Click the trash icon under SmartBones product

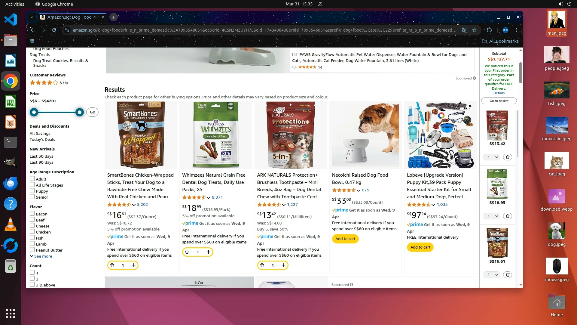[x=112, y=265]
